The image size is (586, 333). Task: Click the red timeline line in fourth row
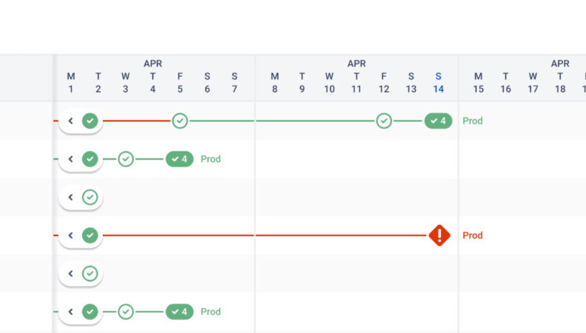click(269, 235)
